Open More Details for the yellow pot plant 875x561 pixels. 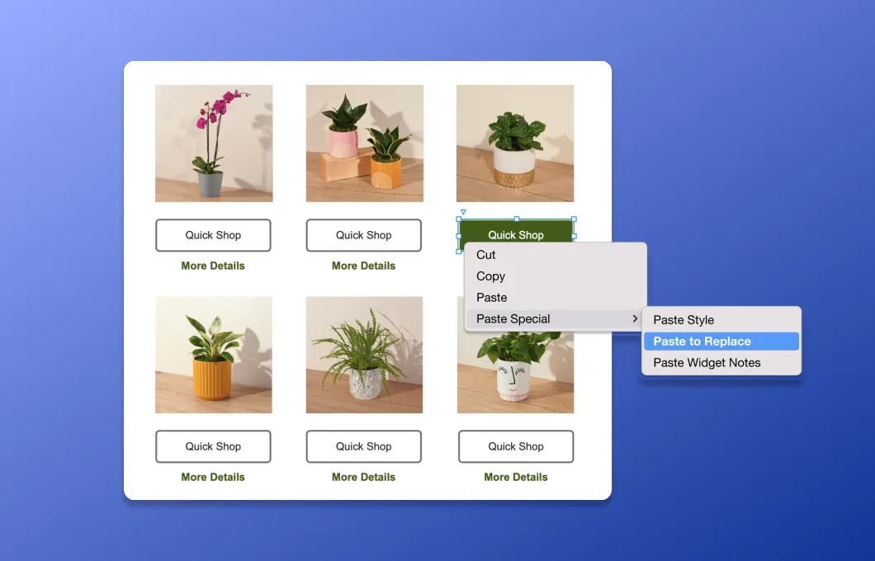(213, 477)
